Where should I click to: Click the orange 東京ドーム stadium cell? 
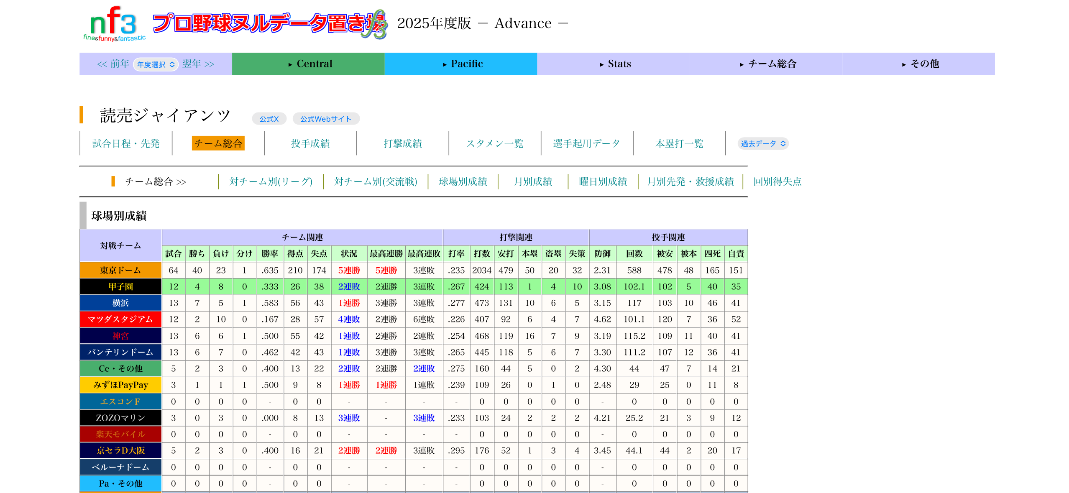(120, 270)
